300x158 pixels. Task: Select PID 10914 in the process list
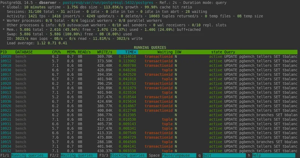point(6,133)
